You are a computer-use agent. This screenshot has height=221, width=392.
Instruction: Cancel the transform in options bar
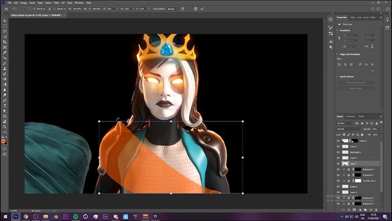195,9
